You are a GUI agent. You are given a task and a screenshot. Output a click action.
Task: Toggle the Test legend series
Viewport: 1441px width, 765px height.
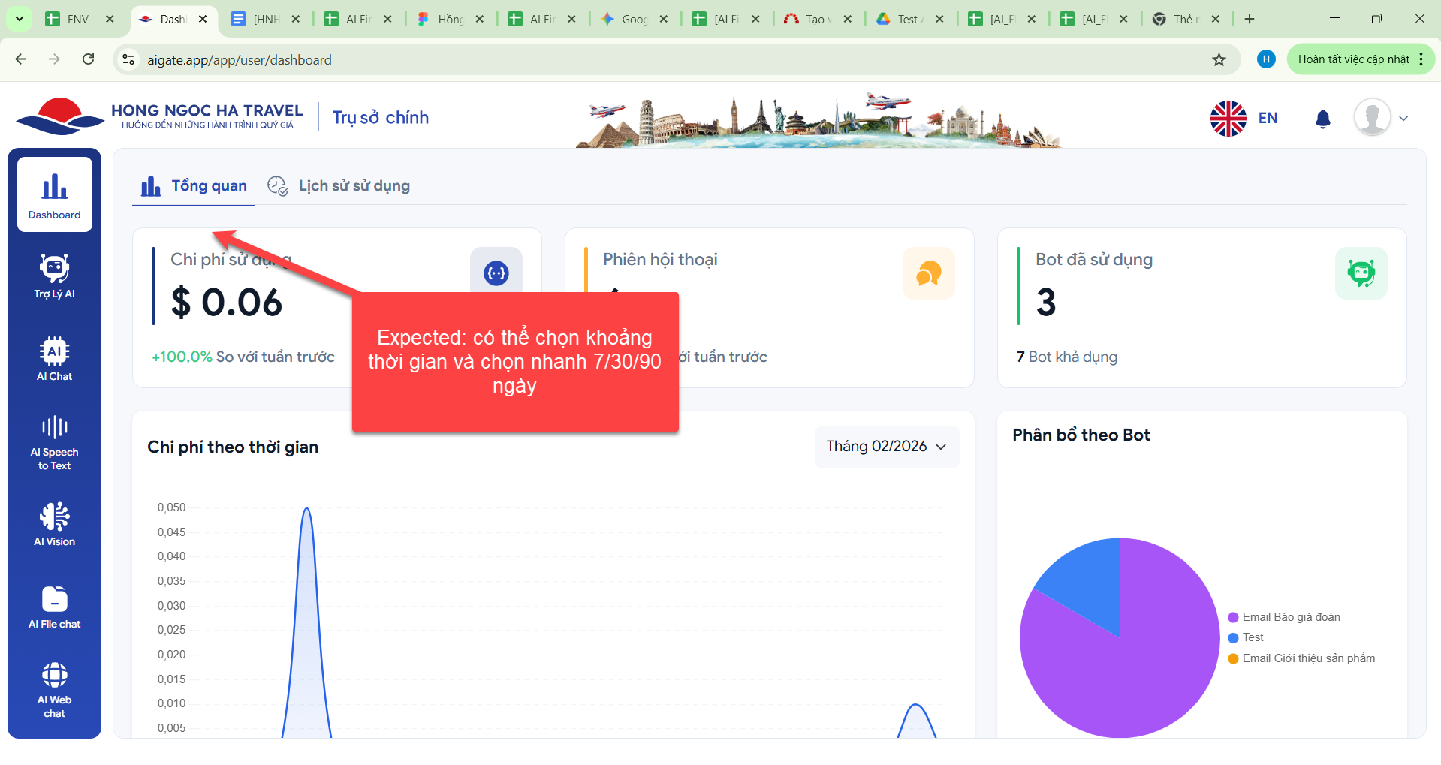1252,637
